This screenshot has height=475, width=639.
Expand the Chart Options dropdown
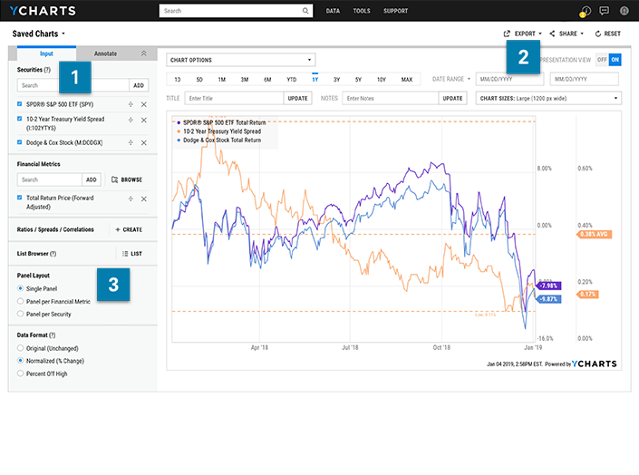241,60
